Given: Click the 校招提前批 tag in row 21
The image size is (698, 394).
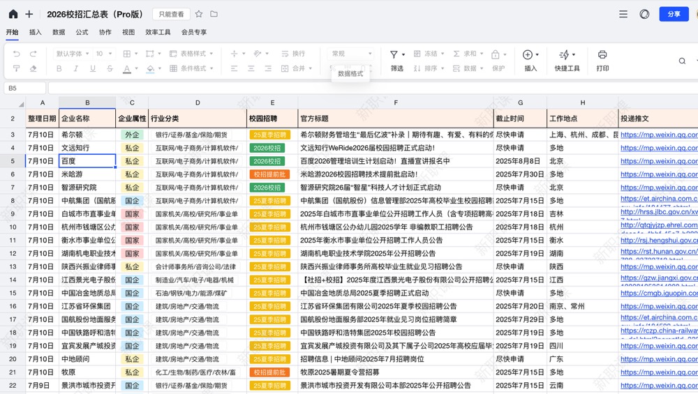Looking at the screenshot, I should (x=269, y=372).
